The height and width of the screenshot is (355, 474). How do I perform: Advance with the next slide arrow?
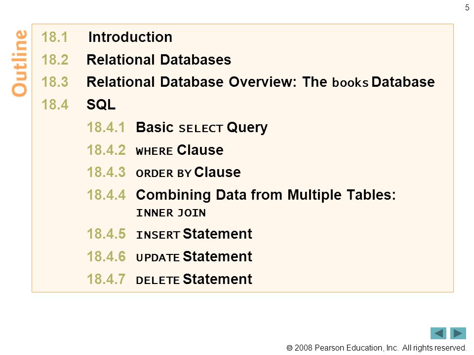(x=458, y=333)
